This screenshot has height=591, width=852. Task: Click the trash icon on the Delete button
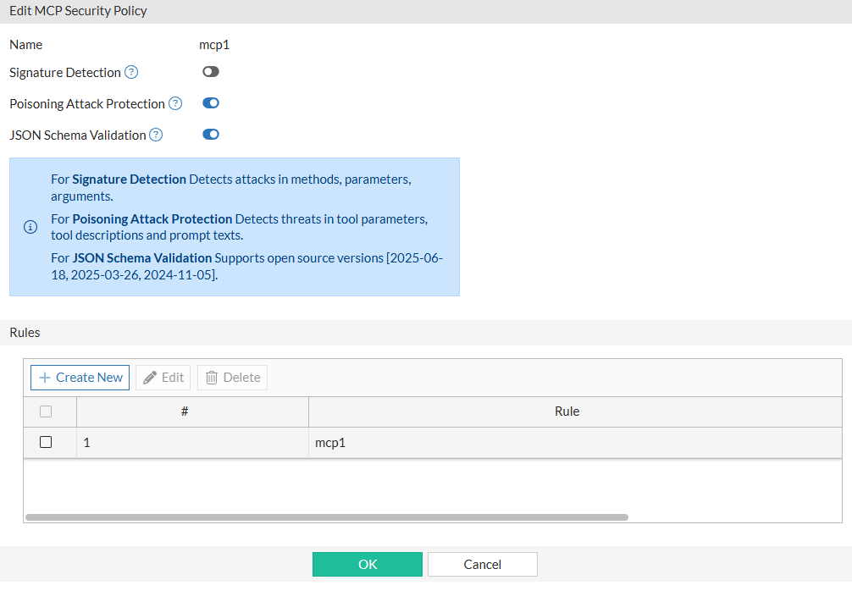click(212, 378)
